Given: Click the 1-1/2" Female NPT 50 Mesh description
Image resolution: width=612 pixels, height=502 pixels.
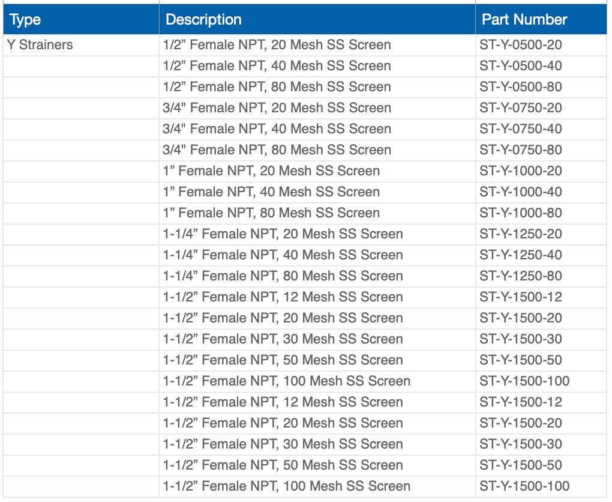Looking at the screenshot, I should 283,360.
